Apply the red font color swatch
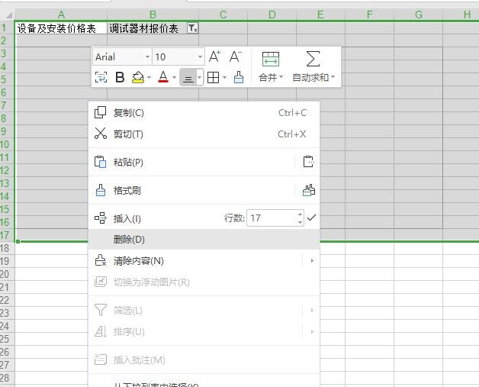The width and height of the screenshot is (479, 387). pos(162,77)
